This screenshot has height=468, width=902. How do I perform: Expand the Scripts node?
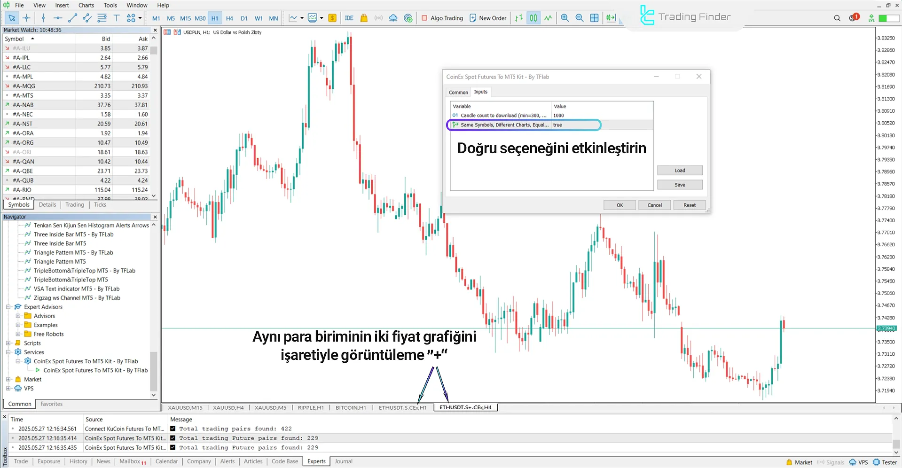pyautogui.click(x=8, y=343)
